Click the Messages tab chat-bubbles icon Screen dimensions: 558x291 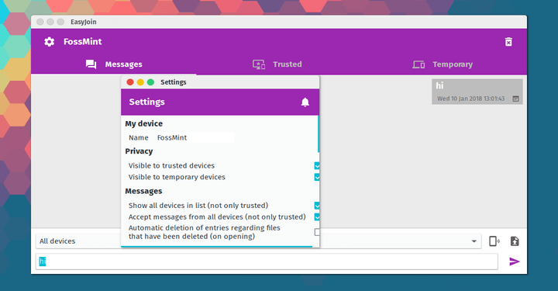click(x=91, y=64)
